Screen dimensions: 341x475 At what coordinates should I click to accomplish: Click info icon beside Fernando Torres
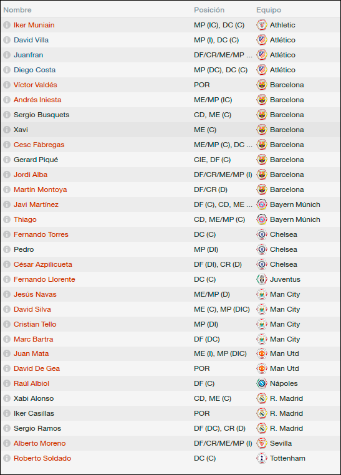coord(7,234)
